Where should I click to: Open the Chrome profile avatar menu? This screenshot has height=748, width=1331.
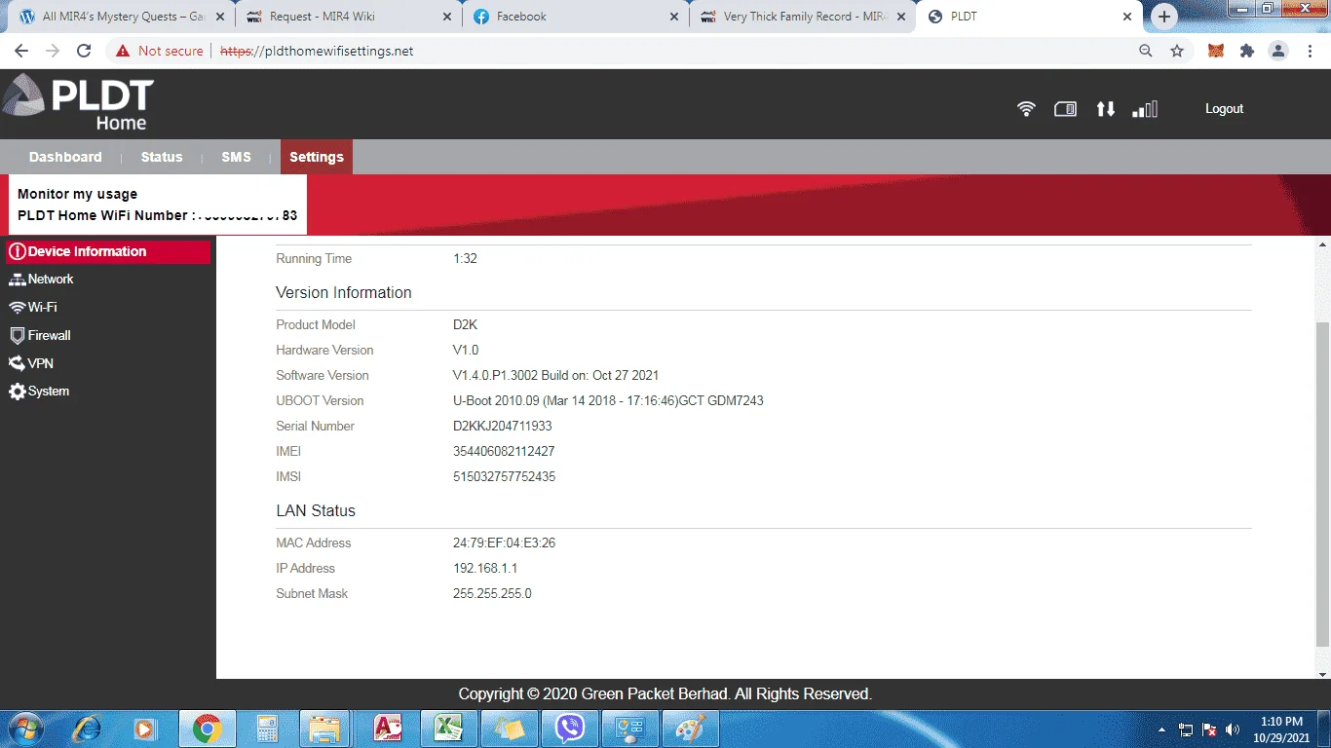pos(1278,51)
